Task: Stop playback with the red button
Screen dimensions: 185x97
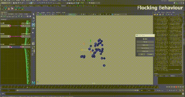Action: pos(176,87)
